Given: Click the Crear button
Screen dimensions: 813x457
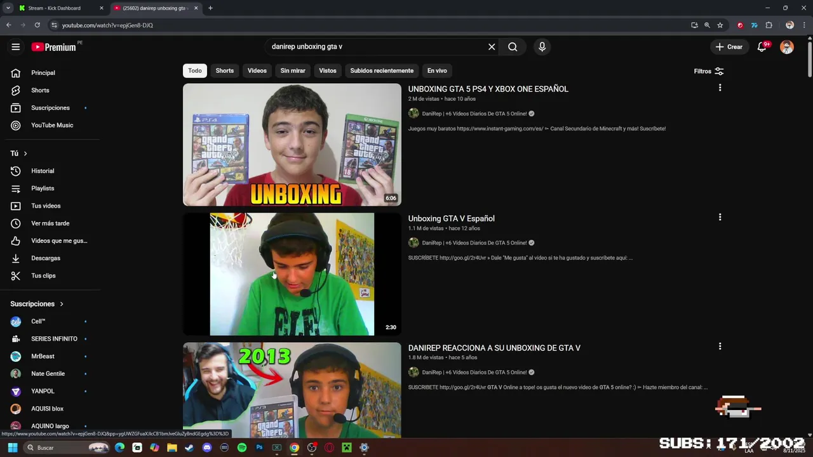Looking at the screenshot, I should tap(729, 47).
